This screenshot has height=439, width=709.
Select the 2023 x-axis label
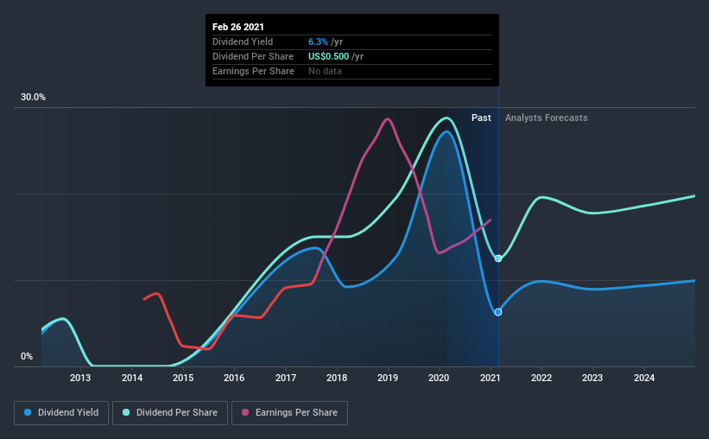tap(592, 378)
